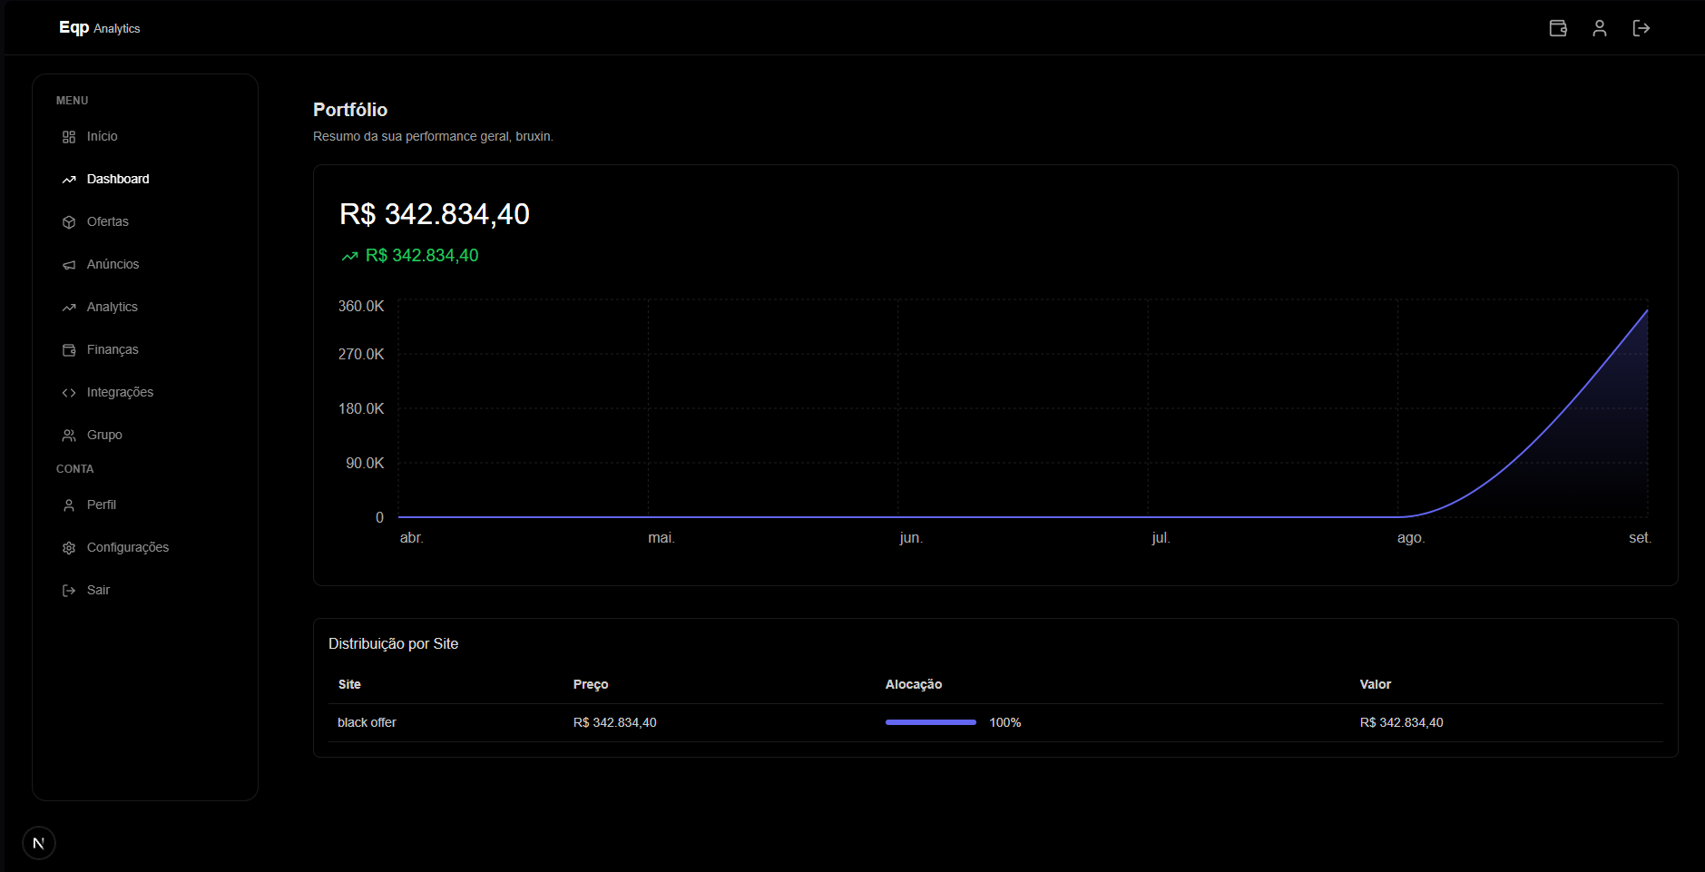The width and height of the screenshot is (1705, 872).
Task: Click the Portfólio page title
Action: pos(350,110)
